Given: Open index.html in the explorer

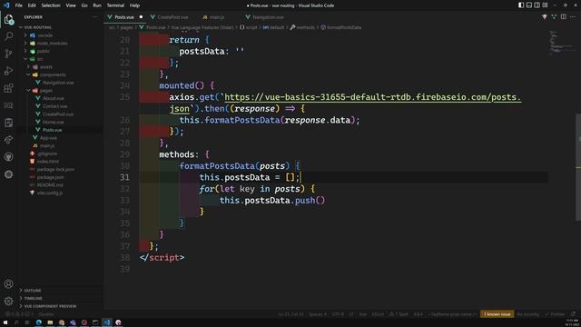Looking at the screenshot, I should point(48,162).
